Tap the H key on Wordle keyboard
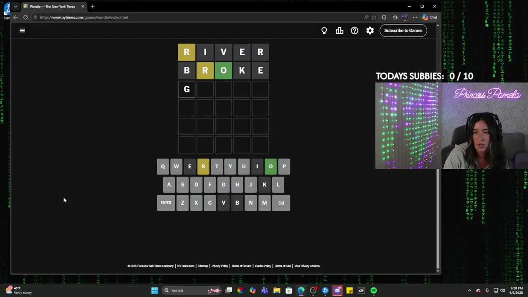Screen dimensions: 528x297 pos(237,185)
